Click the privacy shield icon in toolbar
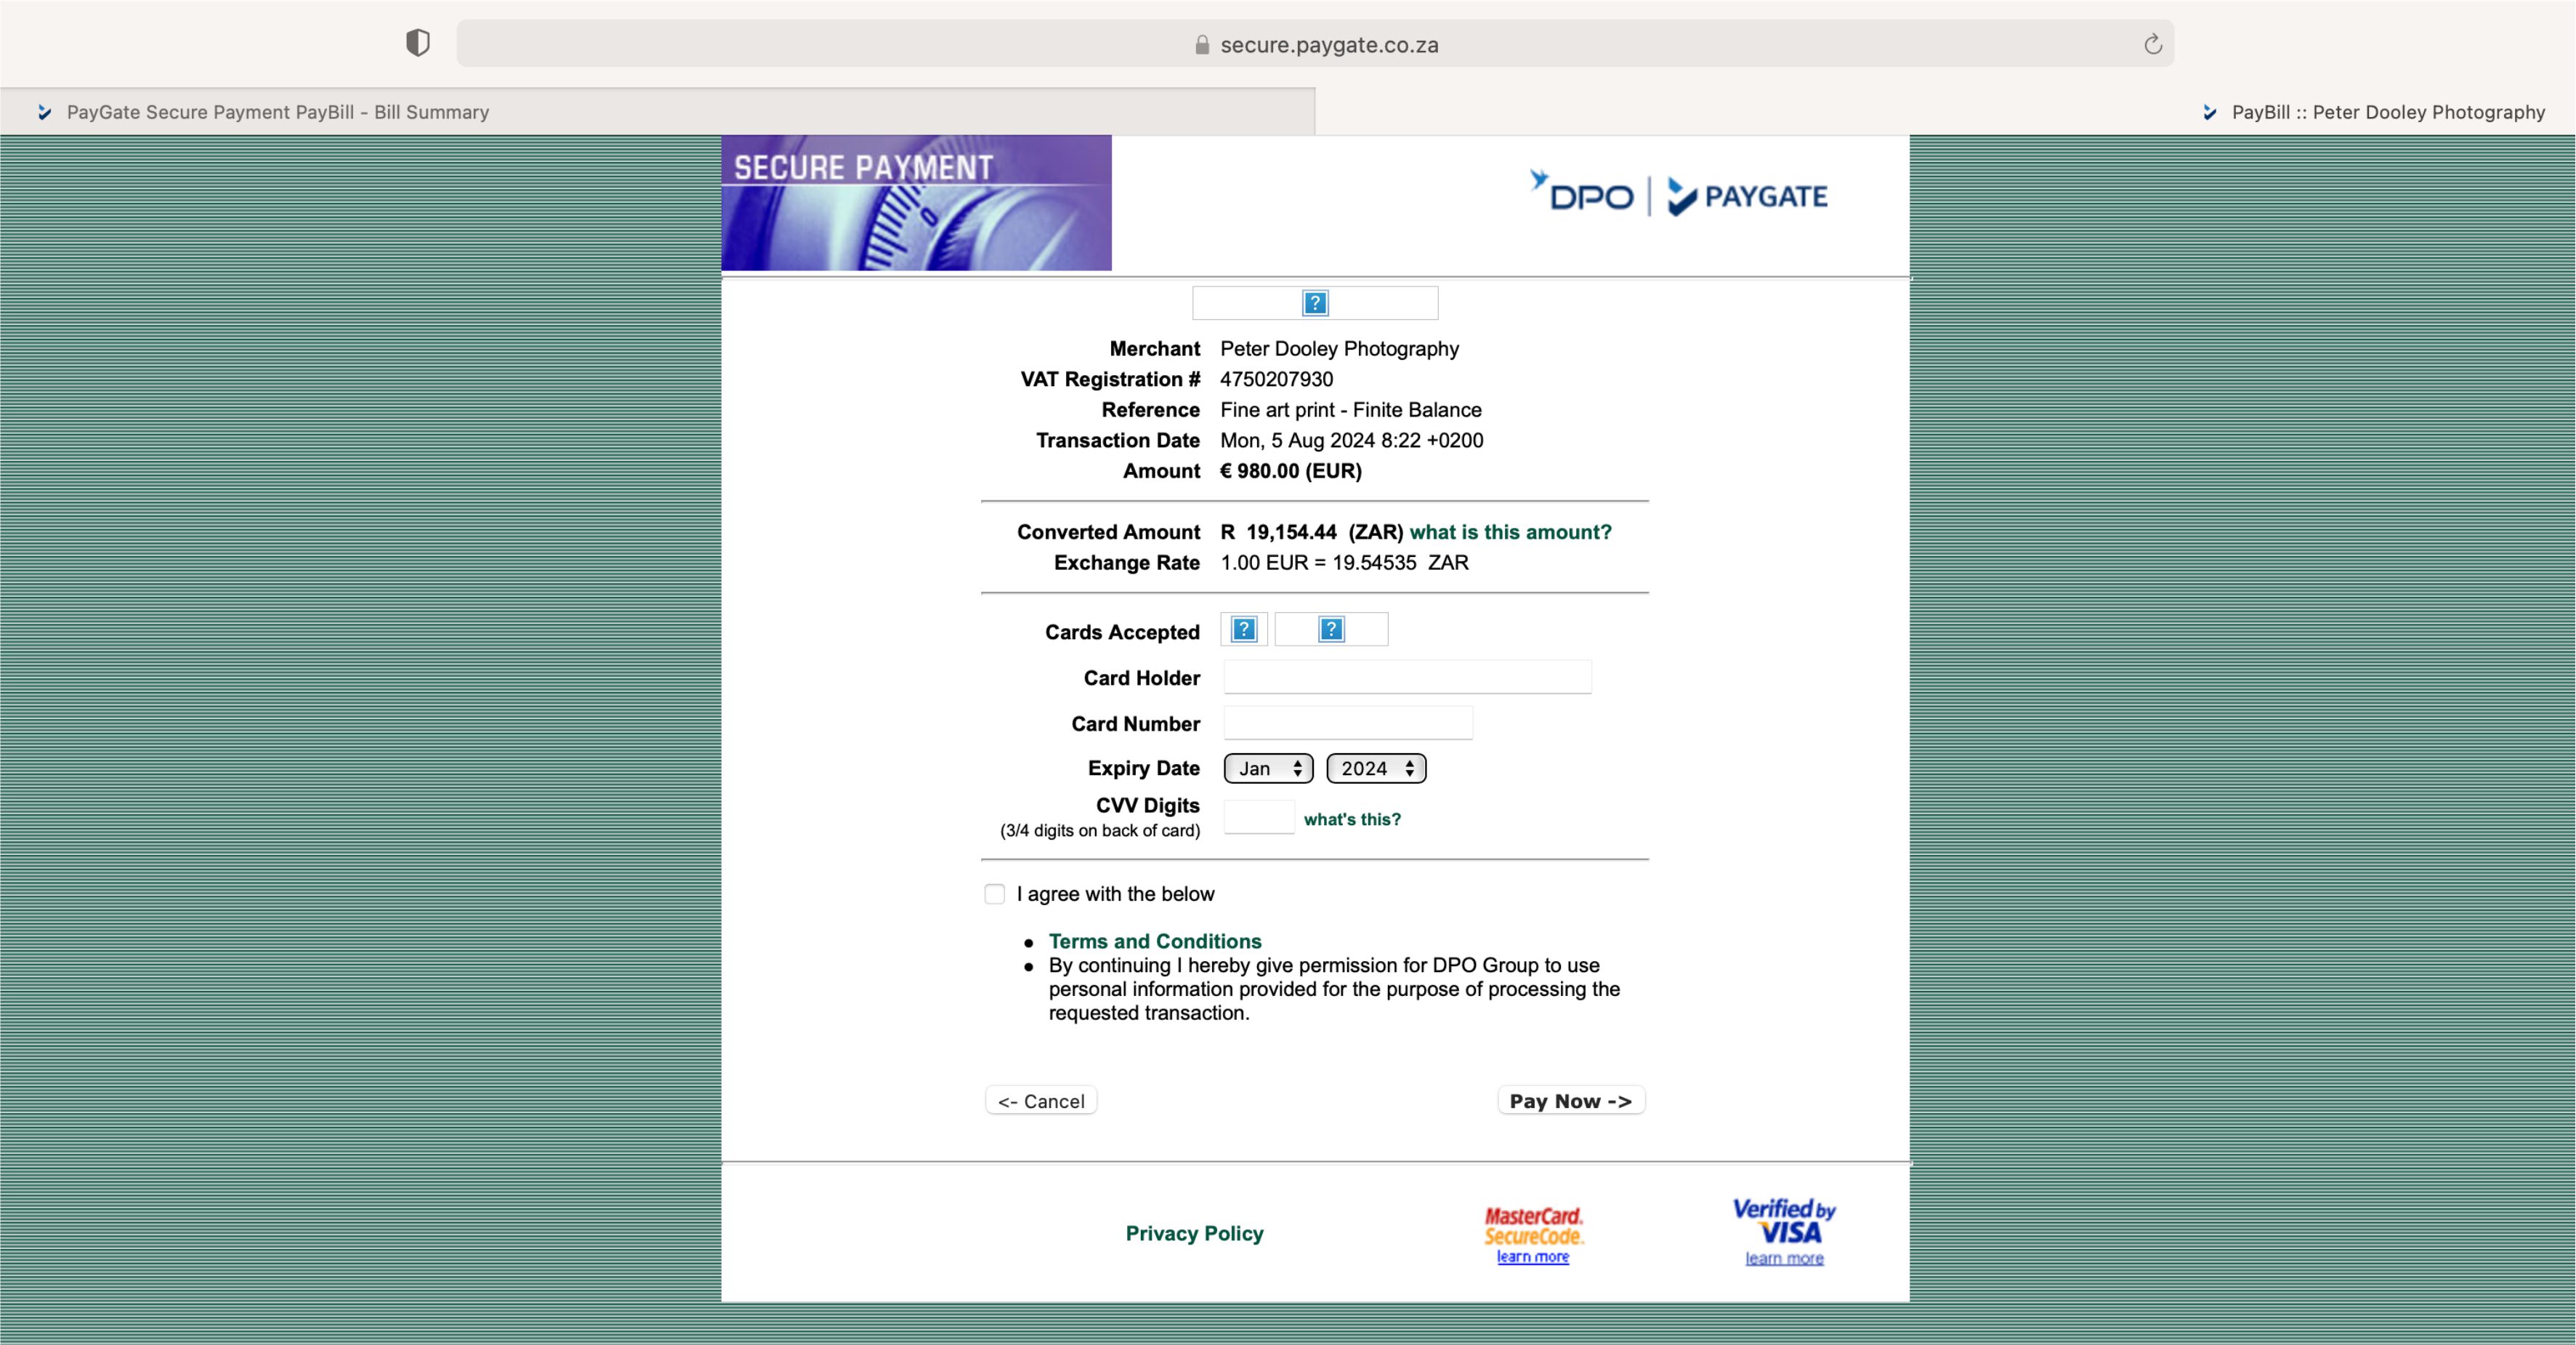The height and width of the screenshot is (1345, 2576). point(418,43)
